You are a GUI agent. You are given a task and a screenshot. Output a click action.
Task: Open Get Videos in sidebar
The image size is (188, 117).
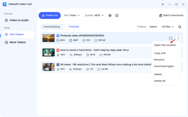tap(19, 34)
